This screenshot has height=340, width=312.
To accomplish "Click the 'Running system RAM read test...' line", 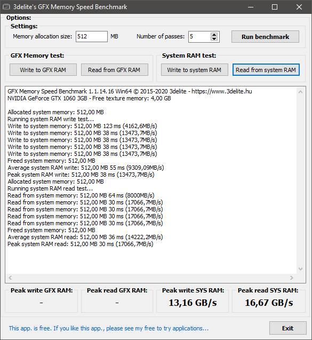I will [50, 188].
